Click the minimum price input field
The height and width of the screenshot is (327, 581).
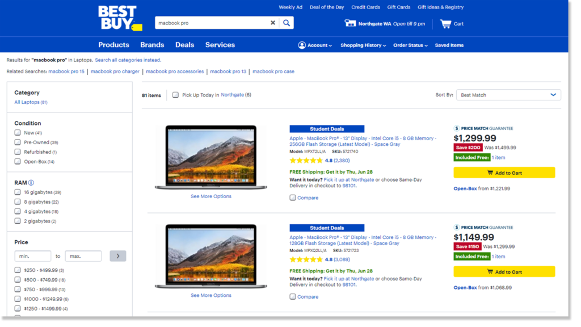(x=32, y=256)
